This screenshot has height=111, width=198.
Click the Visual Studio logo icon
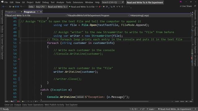[x=2, y=2]
